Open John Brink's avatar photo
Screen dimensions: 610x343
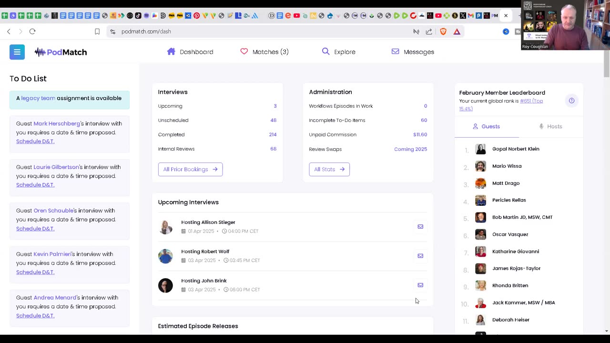[165, 285]
